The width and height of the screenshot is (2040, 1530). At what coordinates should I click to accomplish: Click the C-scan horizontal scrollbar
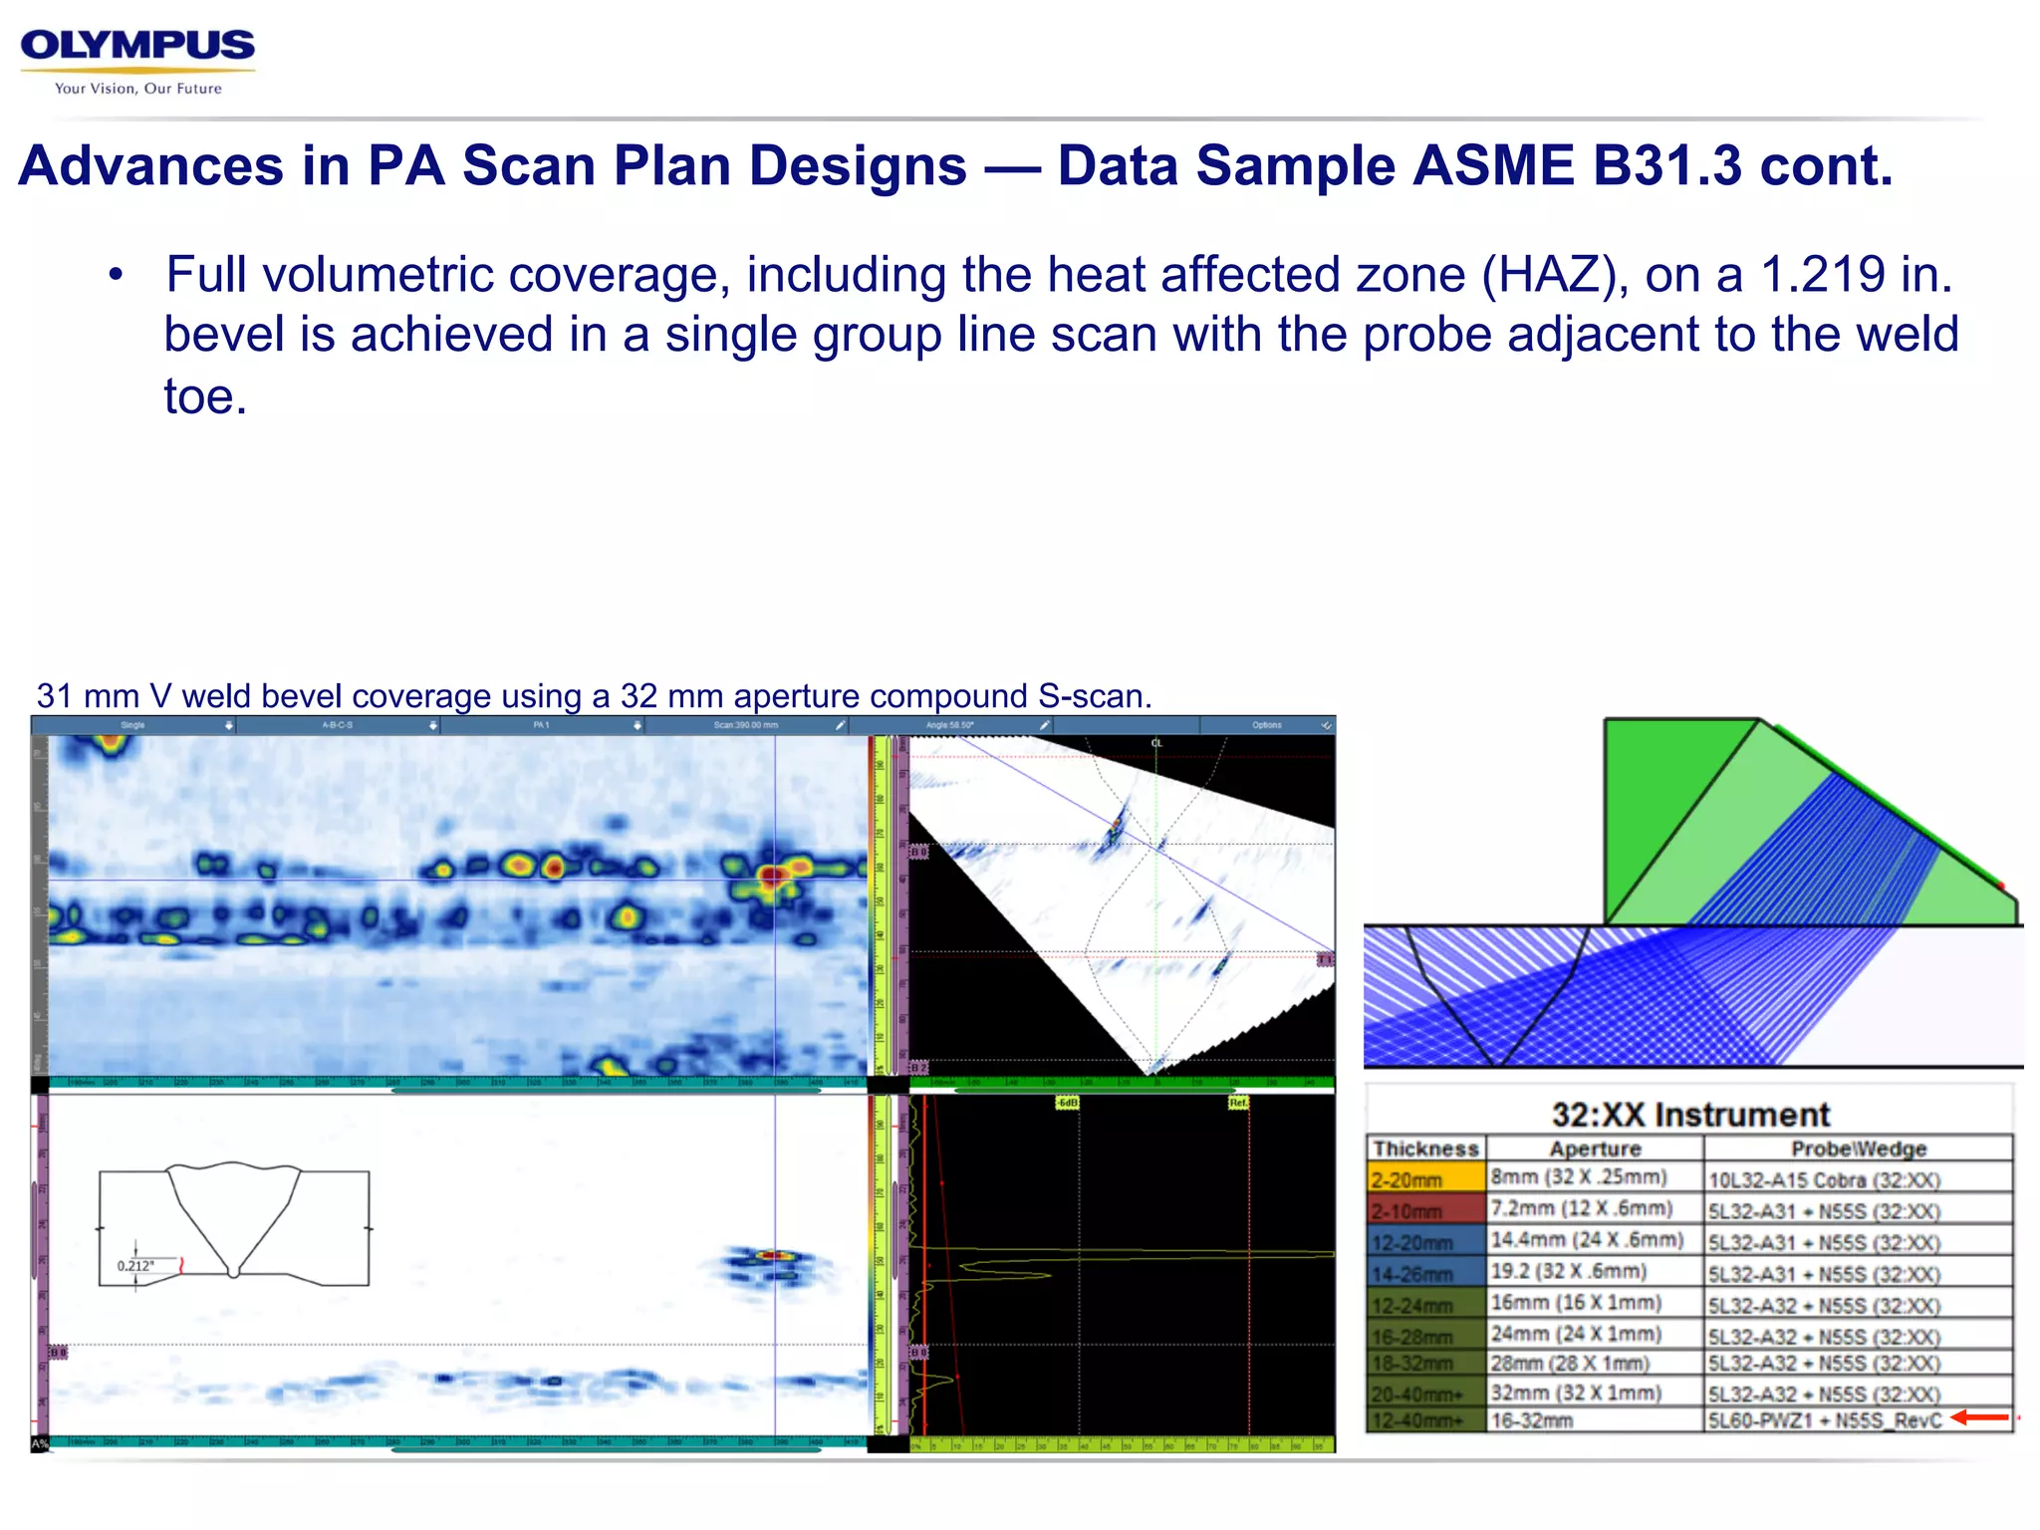606,1091
